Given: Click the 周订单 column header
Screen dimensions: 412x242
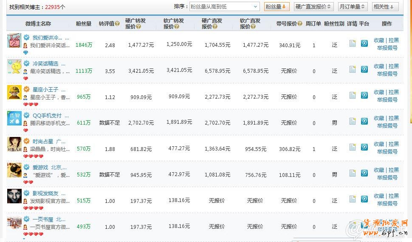Looking at the screenshot, I should 313,24.
